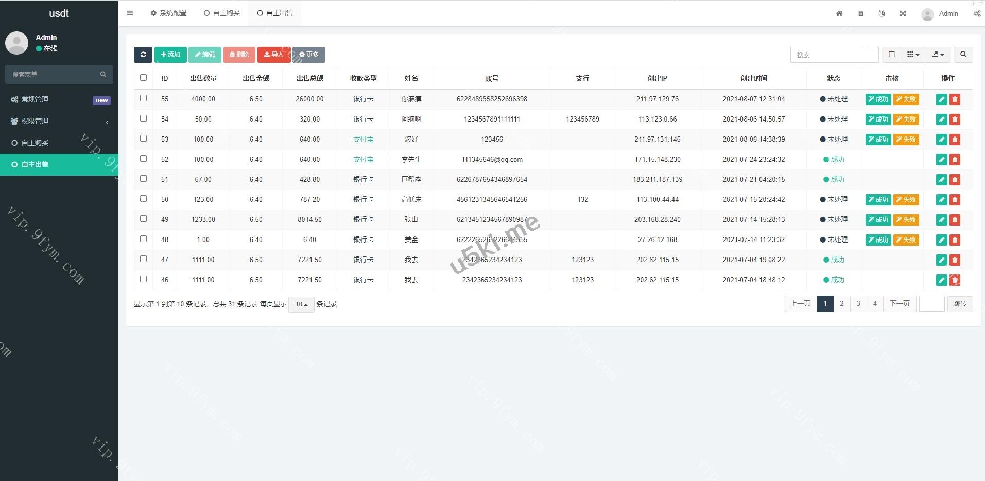
Task: Click the trash icon in top navbar
Action: [861, 14]
